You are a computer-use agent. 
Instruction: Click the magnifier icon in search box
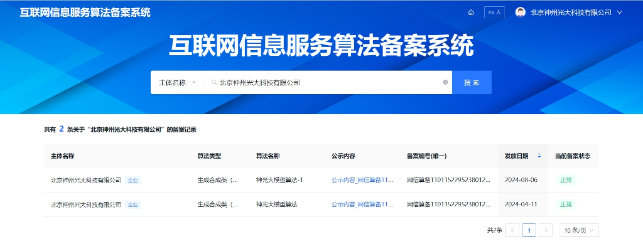click(214, 82)
